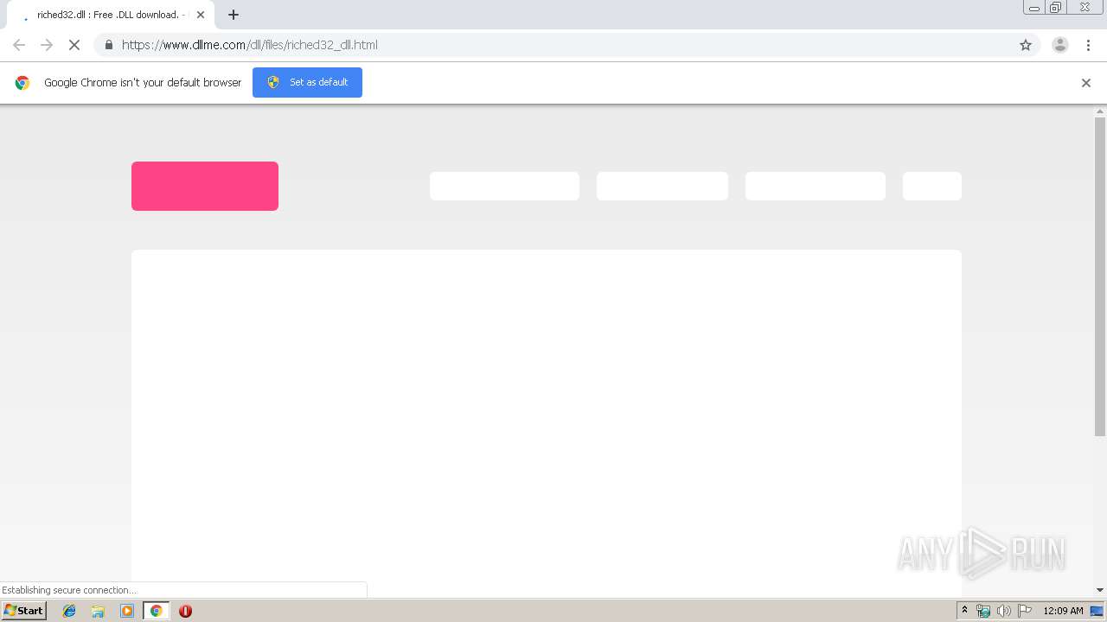Image resolution: width=1107 pixels, height=622 pixels.
Task: Open Chrome's three-dot menu
Action: pyautogui.click(x=1088, y=45)
